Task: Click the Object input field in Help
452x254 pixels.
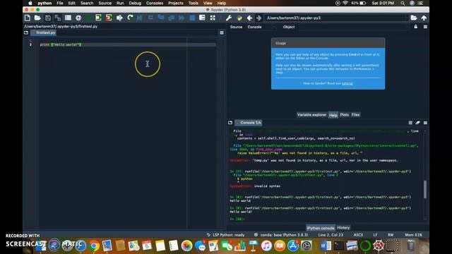Action: pos(355,27)
